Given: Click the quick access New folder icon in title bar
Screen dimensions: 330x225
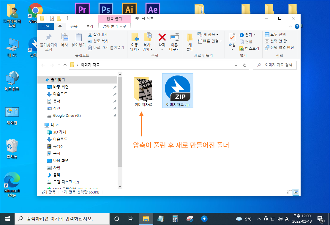Looking at the screenshot, I should (59, 18).
